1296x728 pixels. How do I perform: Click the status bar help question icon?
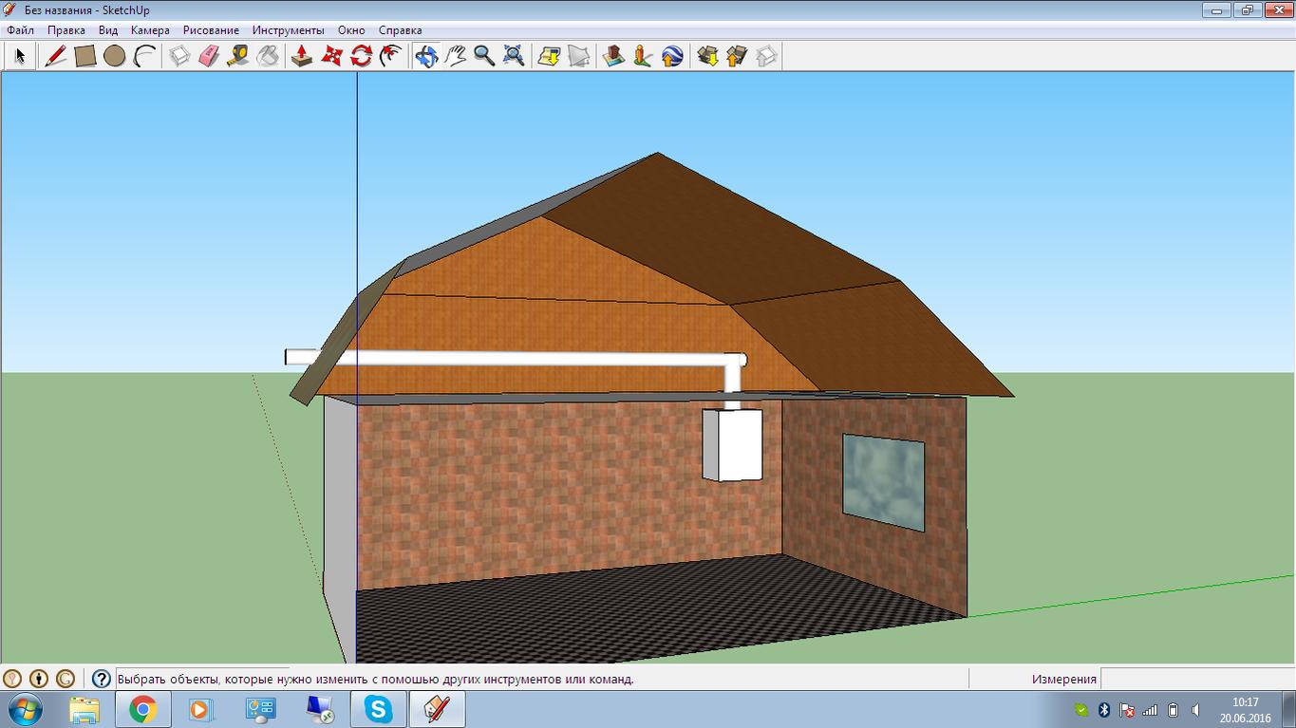pos(101,679)
